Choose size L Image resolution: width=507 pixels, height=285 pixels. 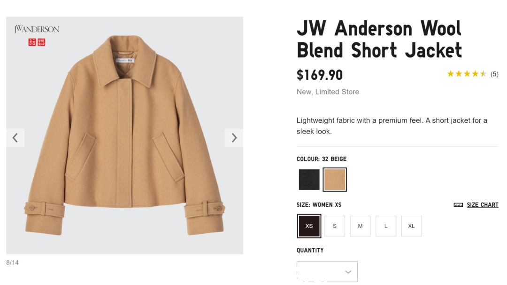(386, 226)
